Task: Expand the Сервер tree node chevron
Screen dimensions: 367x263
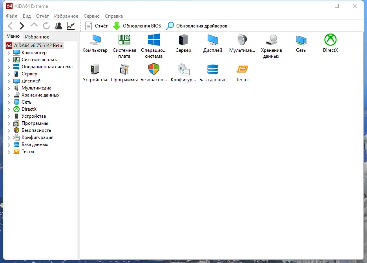Action: click(9, 74)
